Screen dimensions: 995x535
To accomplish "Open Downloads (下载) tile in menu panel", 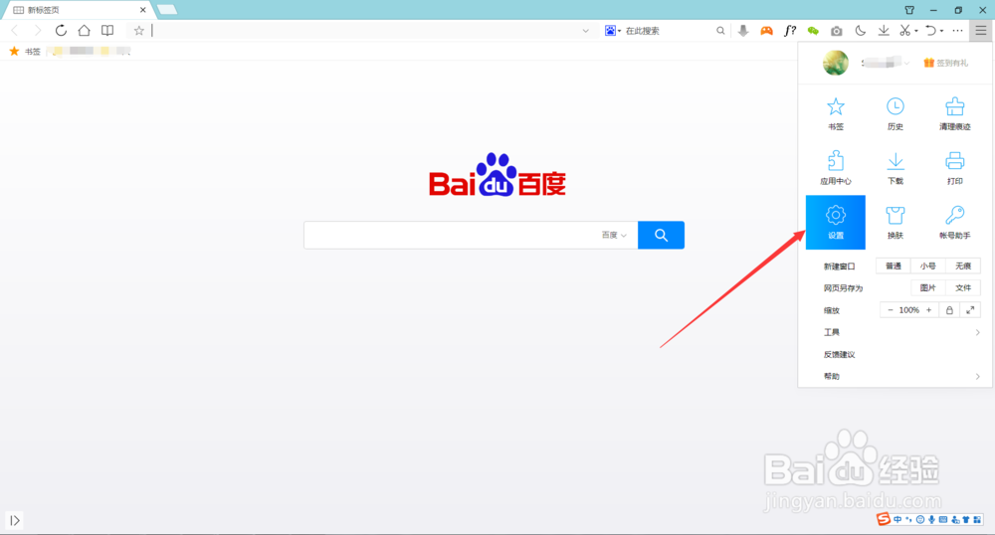I will click(x=895, y=168).
